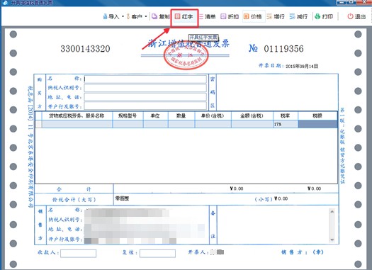Focus the buyer 纳税人识别号 field
The height and width of the screenshot is (270, 372).
pyautogui.click(x=145, y=88)
